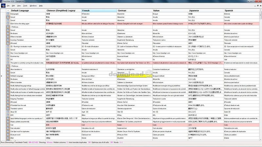Open the View menu
Image resolution: width=262 pixels, height=147 pixels.
click(x=19, y=6)
